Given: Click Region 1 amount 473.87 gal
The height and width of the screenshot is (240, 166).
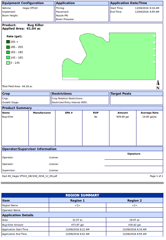Looking at the screenshot, I should [x=78, y=225].
